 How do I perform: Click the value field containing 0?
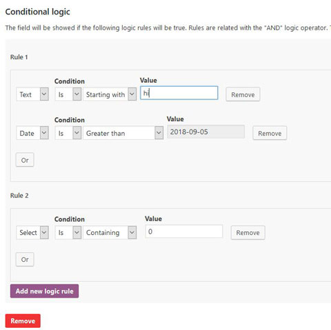[x=184, y=231]
